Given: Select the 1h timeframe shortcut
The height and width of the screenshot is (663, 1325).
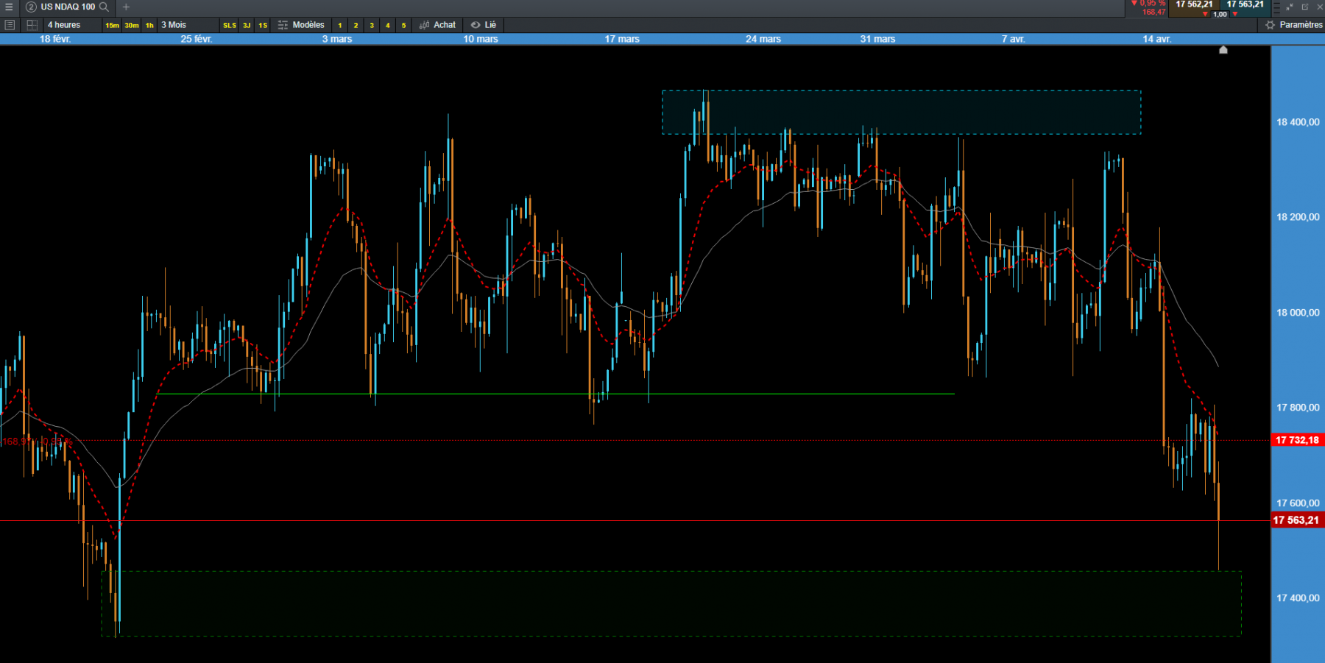Looking at the screenshot, I should pos(149,25).
